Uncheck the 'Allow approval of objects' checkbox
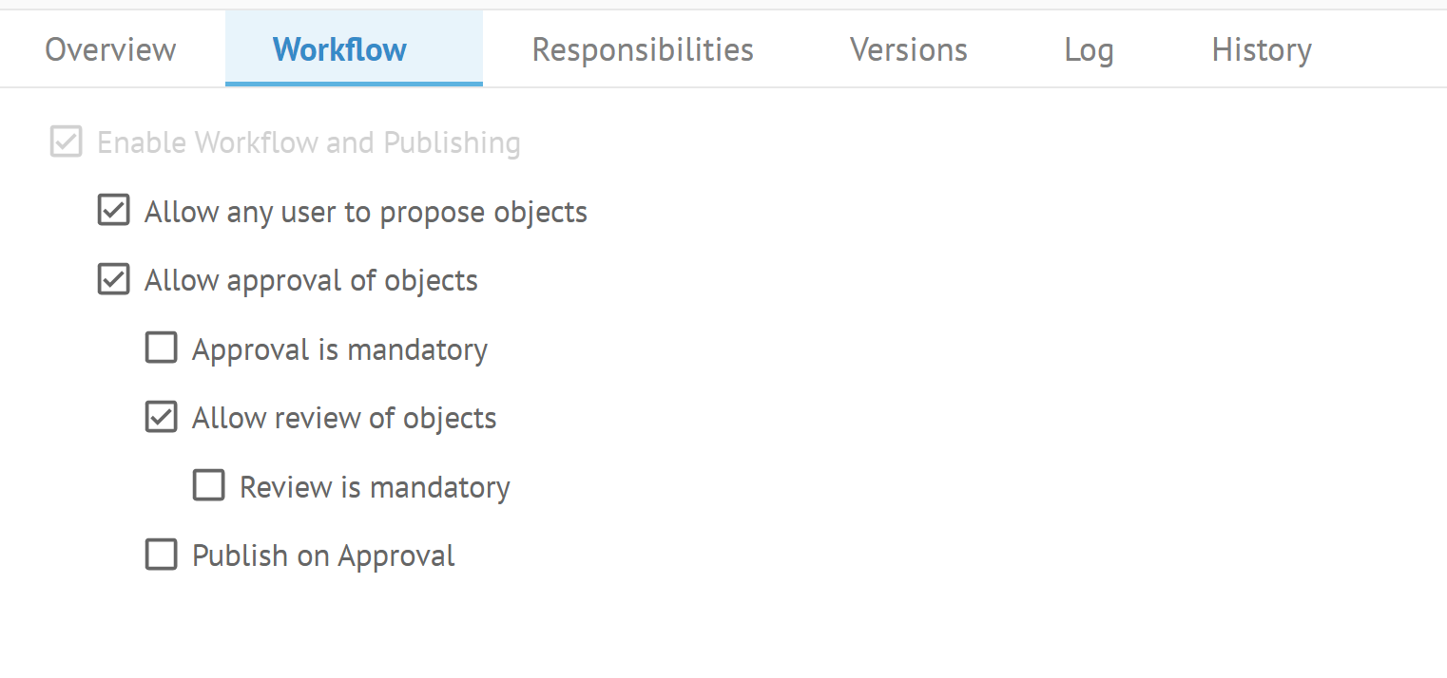1447x678 pixels. click(x=113, y=280)
